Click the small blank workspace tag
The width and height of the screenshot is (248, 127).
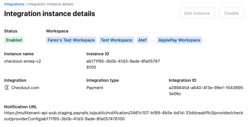click(x=153, y=41)
